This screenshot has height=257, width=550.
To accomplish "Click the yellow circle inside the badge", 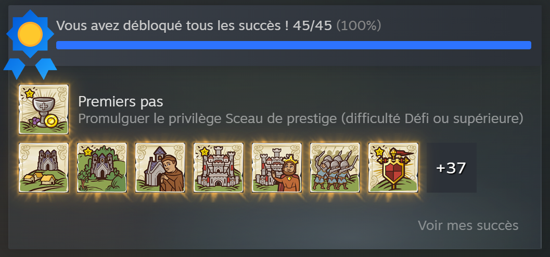I will pyautogui.click(x=30, y=34).
